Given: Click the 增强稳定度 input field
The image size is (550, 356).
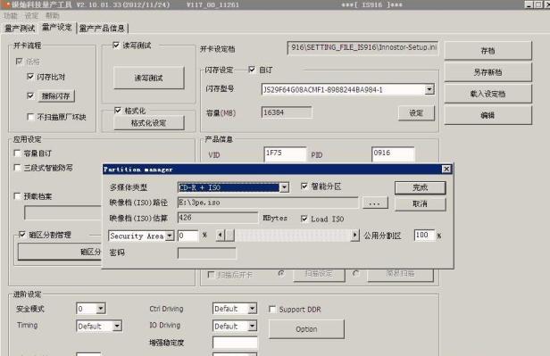Looking at the screenshot, I should (235, 343).
